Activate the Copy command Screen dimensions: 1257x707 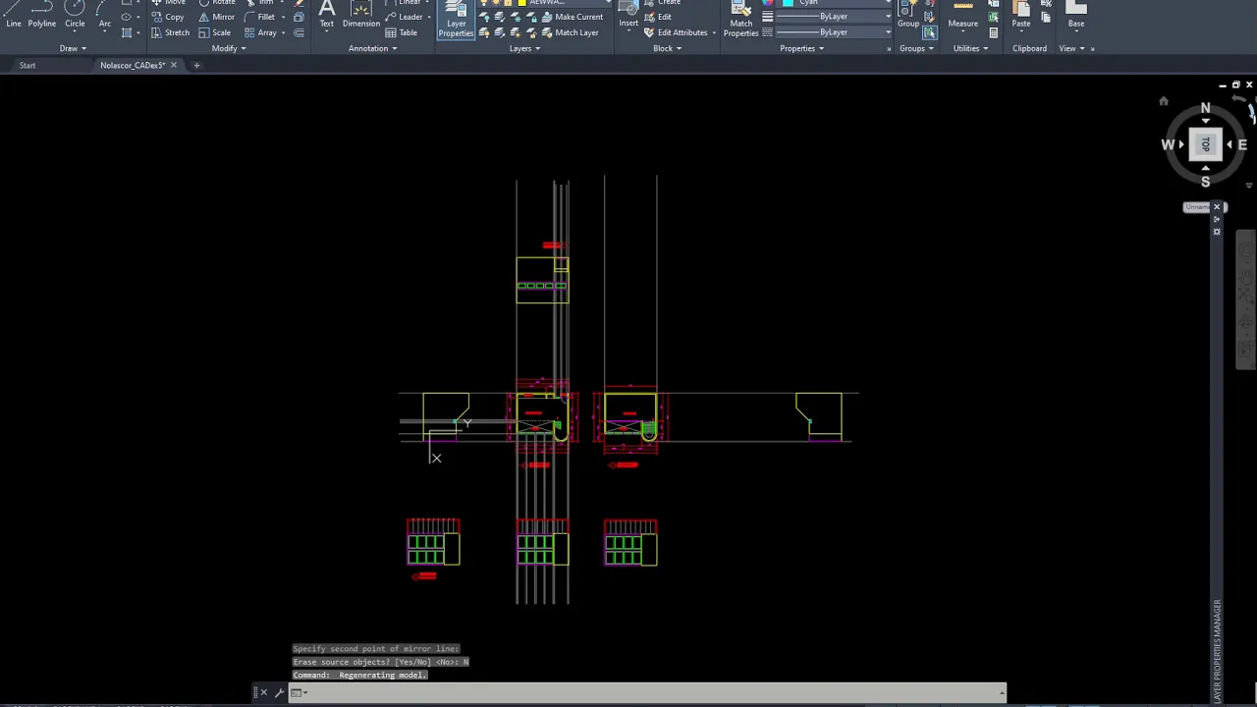click(168, 17)
